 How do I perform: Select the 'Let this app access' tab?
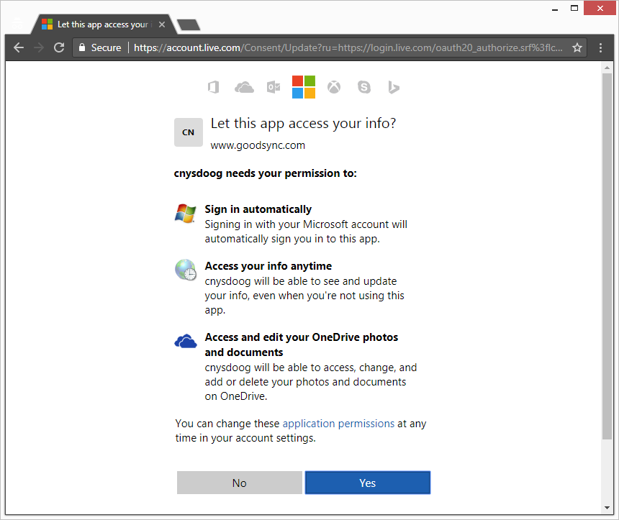[101, 24]
